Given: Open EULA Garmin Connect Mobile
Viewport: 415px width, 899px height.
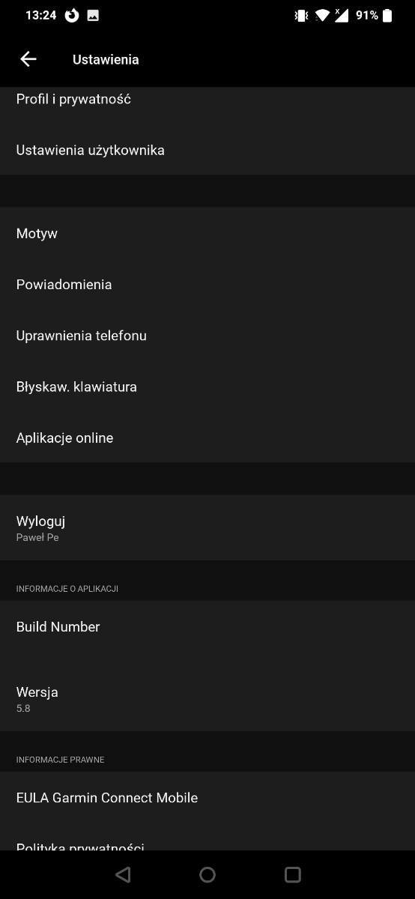Looking at the screenshot, I should (207, 797).
